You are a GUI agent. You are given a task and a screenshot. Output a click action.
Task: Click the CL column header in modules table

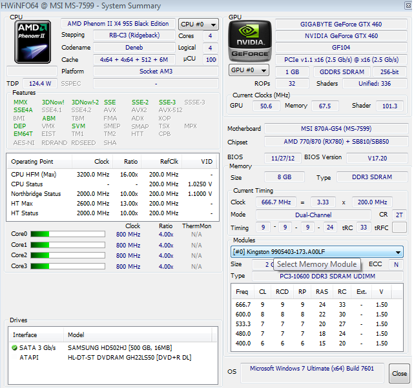[262, 292]
